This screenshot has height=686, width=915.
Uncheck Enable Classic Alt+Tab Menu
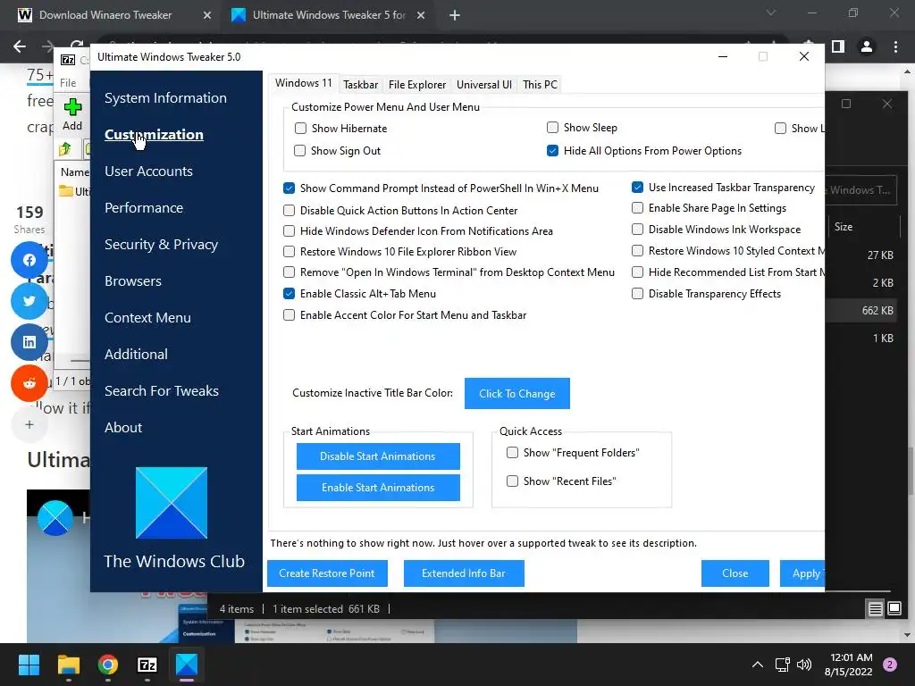pos(289,293)
